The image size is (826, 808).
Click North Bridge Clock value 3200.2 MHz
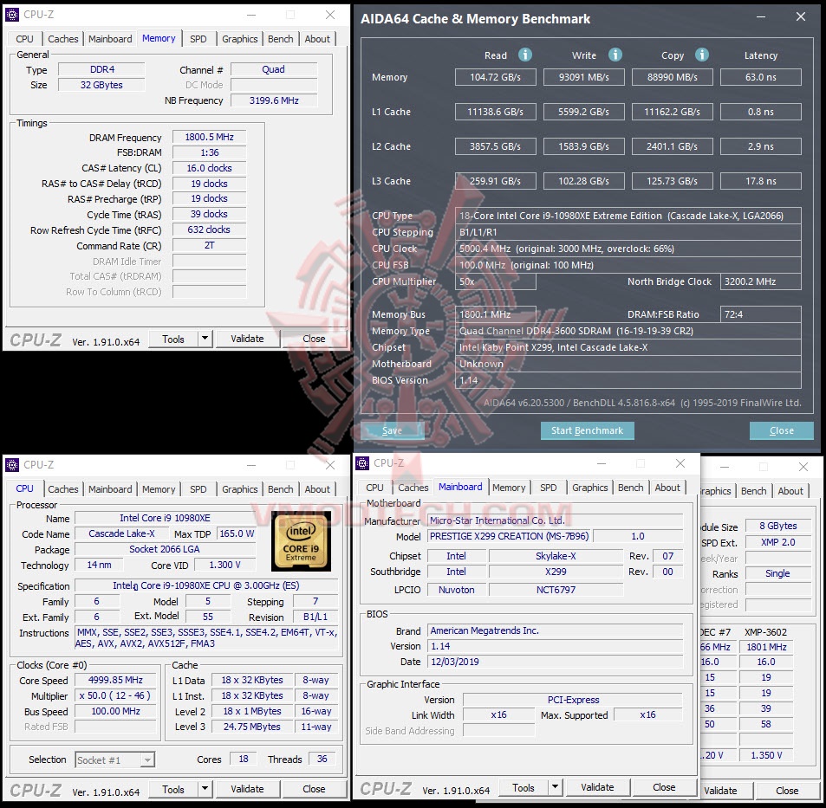[x=761, y=281]
